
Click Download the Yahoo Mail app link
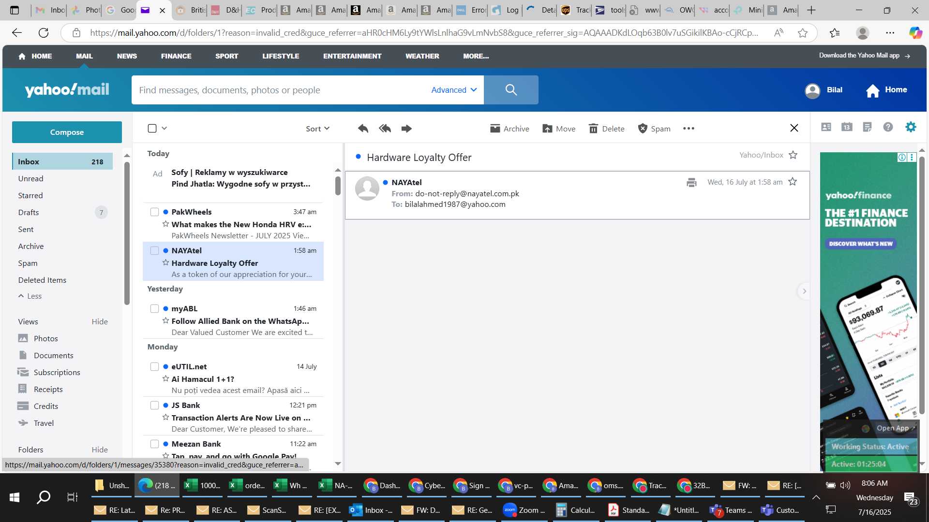click(864, 56)
